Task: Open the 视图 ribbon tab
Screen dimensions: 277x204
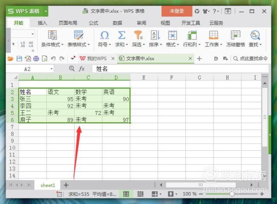Action: 165,23
